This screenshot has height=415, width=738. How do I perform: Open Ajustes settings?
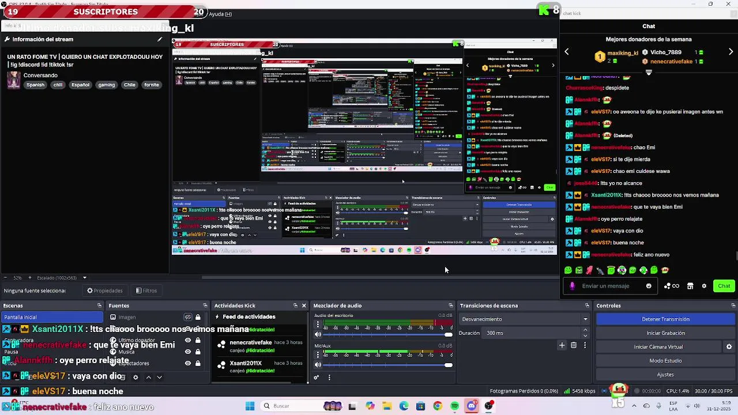[665, 375]
